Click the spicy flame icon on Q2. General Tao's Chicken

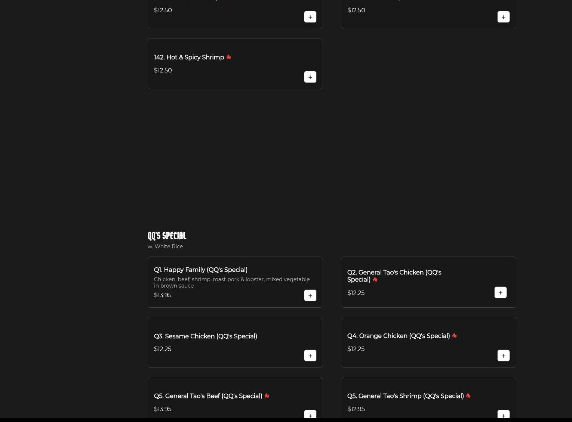point(375,279)
